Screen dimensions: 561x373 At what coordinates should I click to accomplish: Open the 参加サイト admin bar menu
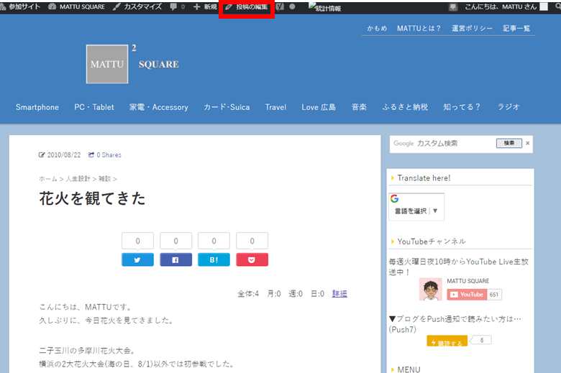click(20, 6)
